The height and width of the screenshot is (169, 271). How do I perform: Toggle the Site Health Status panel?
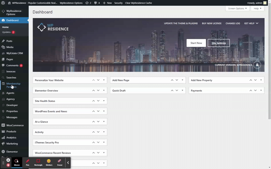coord(104,101)
